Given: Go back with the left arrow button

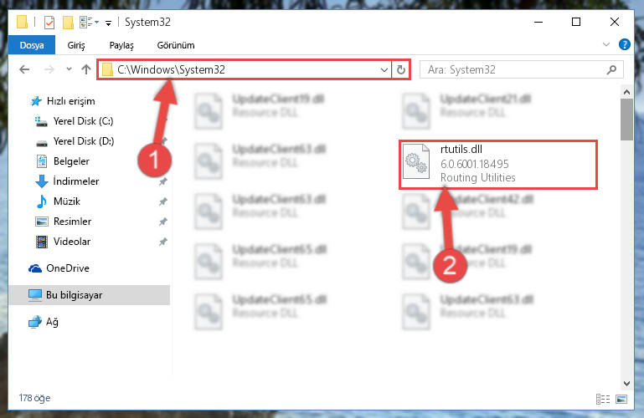Looking at the screenshot, I should click(x=24, y=69).
